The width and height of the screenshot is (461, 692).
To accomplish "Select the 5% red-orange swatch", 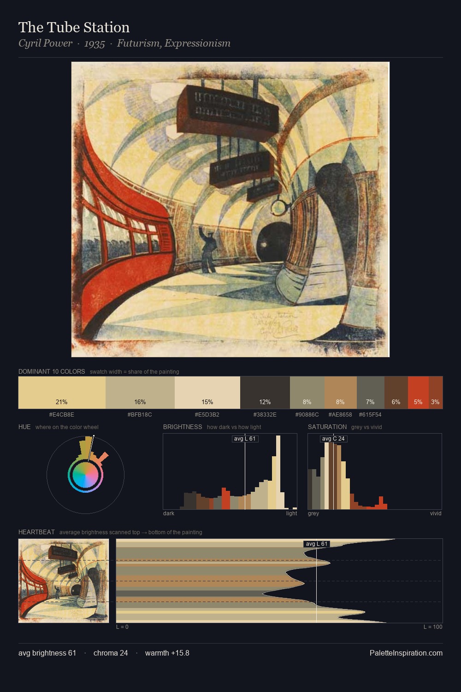I will click(418, 393).
